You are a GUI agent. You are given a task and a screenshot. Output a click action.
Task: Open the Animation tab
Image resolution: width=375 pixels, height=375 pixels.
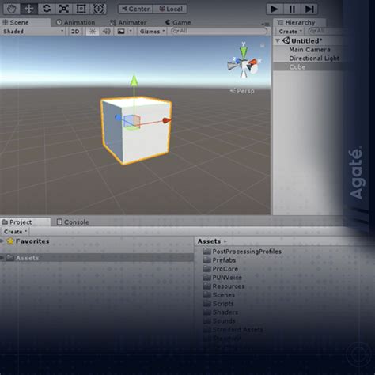click(75, 22)
